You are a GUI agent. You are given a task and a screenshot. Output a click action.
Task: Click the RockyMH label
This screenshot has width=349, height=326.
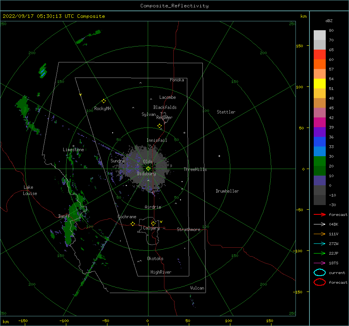pyautogui.click(x=102, y=109)
